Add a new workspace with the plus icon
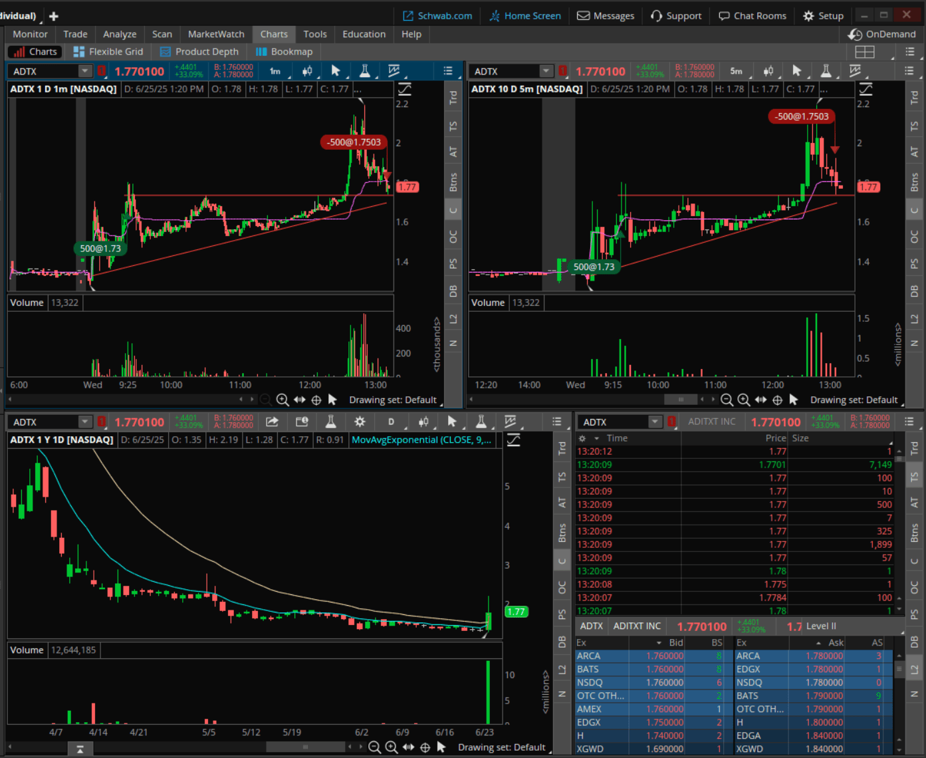Screen dimensions: 926x758 coord(54,16)
